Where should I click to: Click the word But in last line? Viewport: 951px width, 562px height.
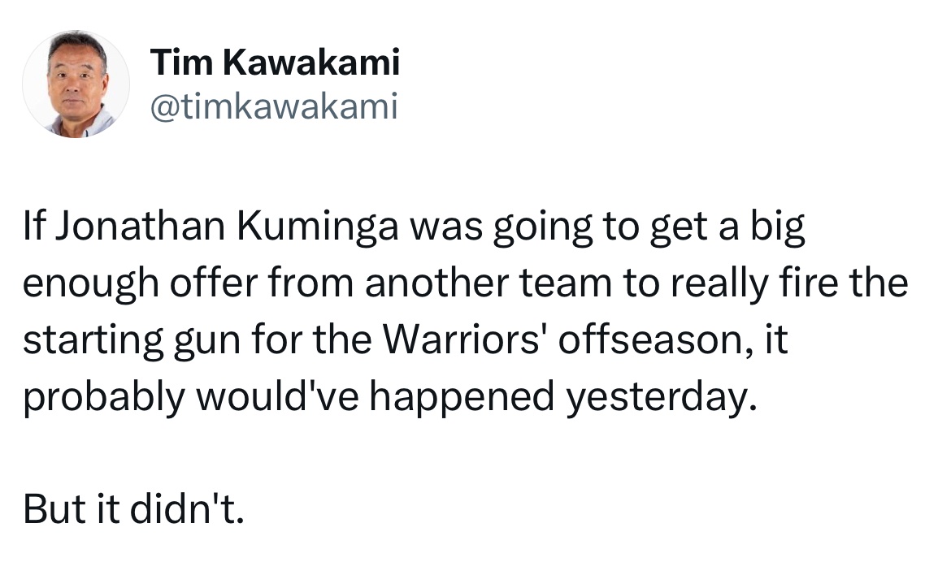point(54,508)
